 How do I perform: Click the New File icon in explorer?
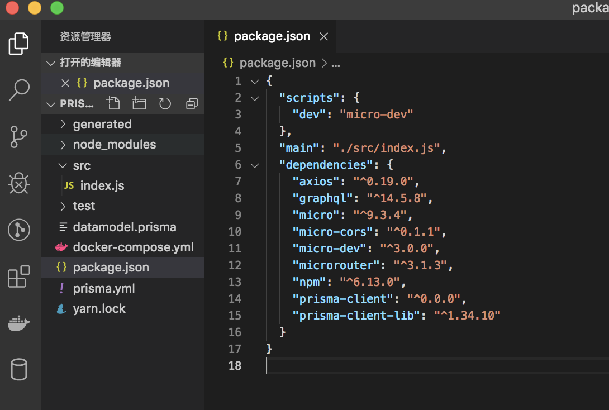tap(113, 103)
